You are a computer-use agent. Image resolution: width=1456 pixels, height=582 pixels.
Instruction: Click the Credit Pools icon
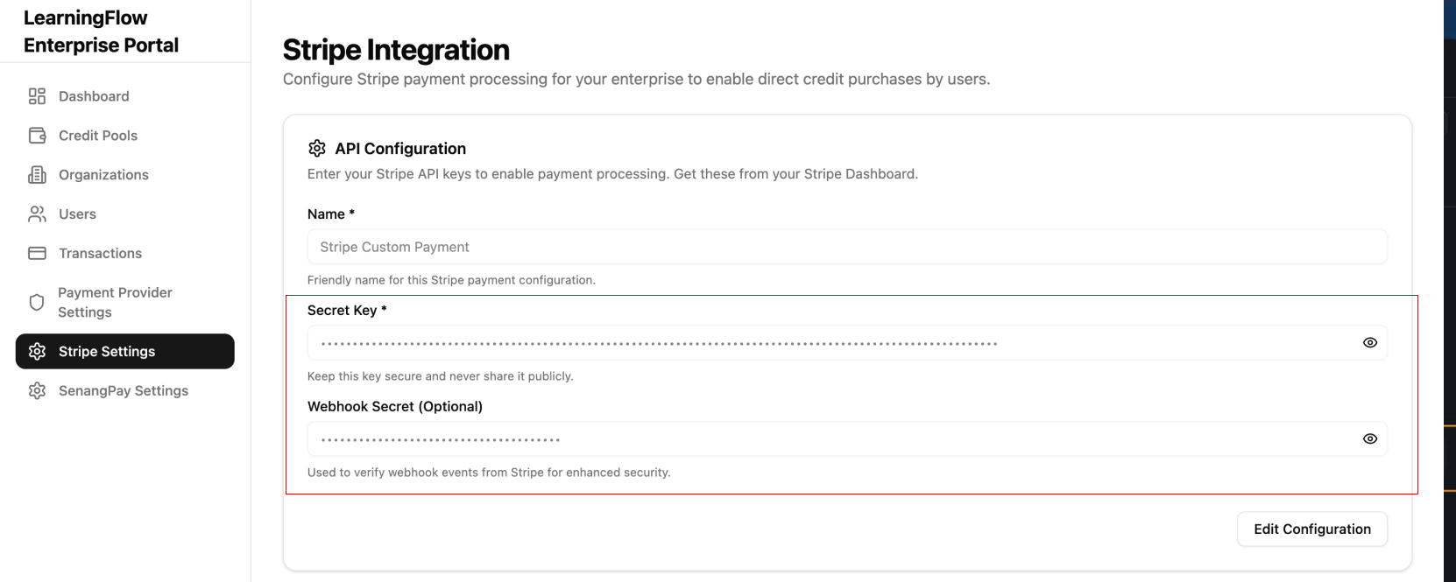tap(36, 135)
